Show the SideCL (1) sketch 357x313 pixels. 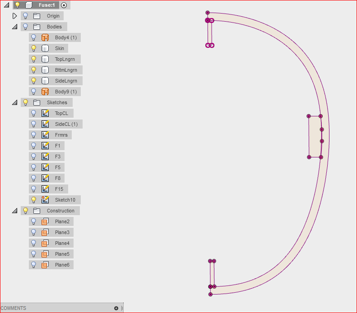coord(33,124)
